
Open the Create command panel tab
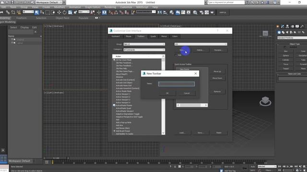pyautogui.click(x=278, y=26)
